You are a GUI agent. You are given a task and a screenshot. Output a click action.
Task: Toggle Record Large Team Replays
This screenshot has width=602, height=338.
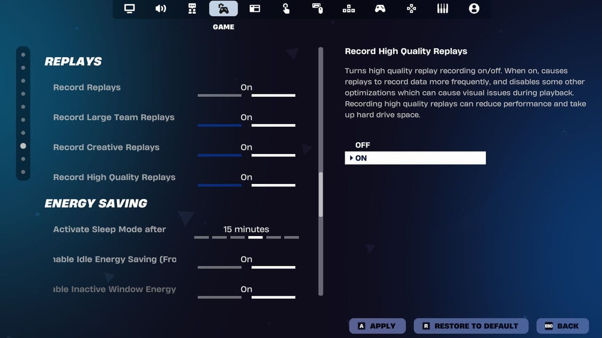[246, 120]
